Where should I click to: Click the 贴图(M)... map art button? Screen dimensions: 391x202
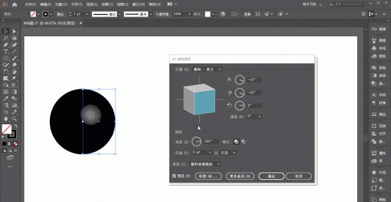click(x=209, y=176)
